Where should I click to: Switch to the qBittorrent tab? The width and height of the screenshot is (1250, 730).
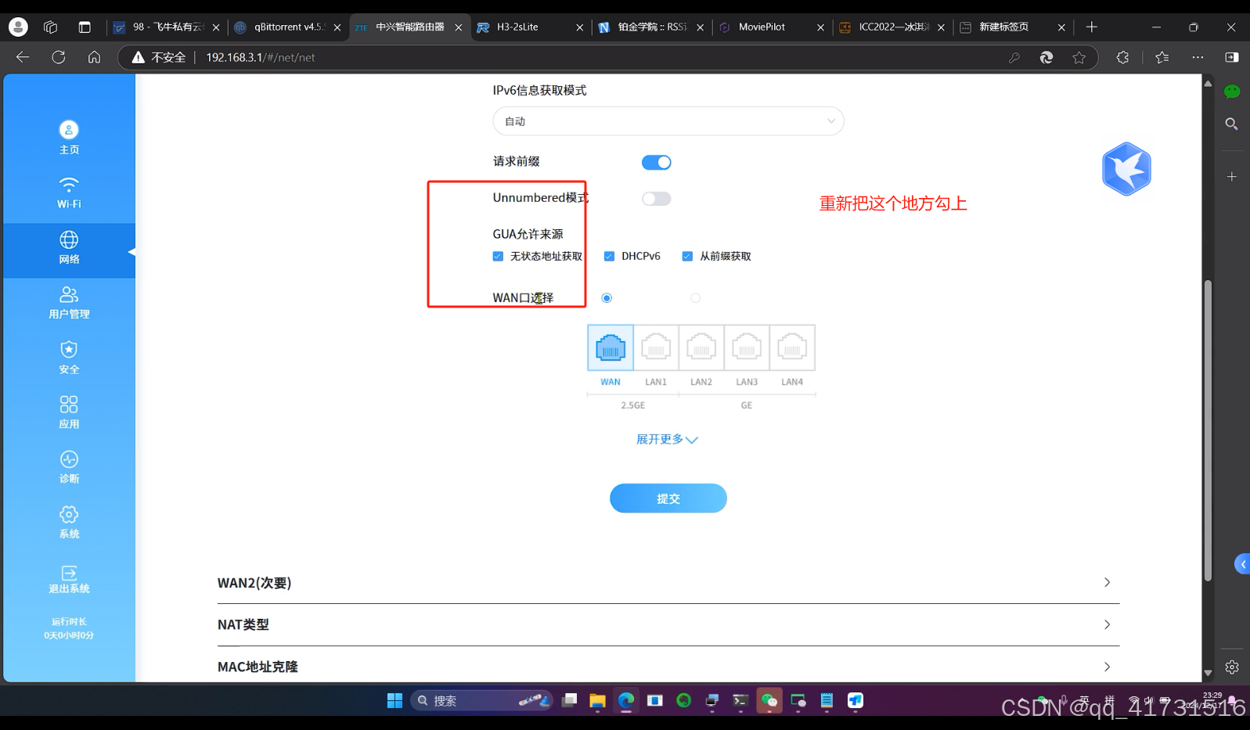288,27
